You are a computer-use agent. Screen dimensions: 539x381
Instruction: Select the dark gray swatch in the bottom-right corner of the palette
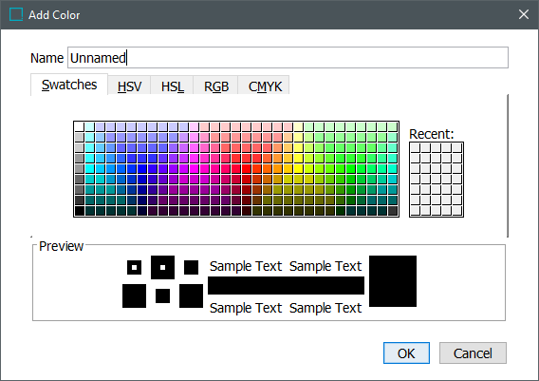pos(393,211)
